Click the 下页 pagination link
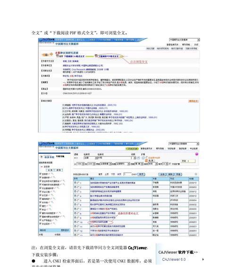The height and width of the screenshot is (267, 236). (113, 174)
